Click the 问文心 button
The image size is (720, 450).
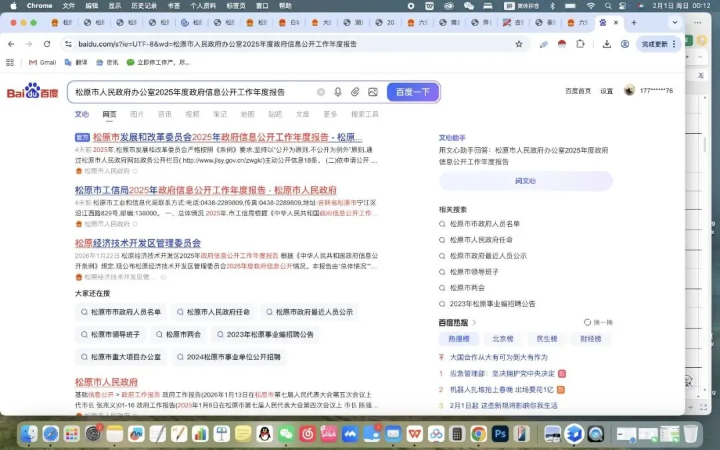(x=526, y=181)
